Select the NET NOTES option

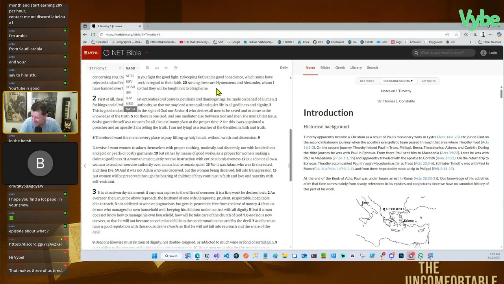click(x=367, y=81)
